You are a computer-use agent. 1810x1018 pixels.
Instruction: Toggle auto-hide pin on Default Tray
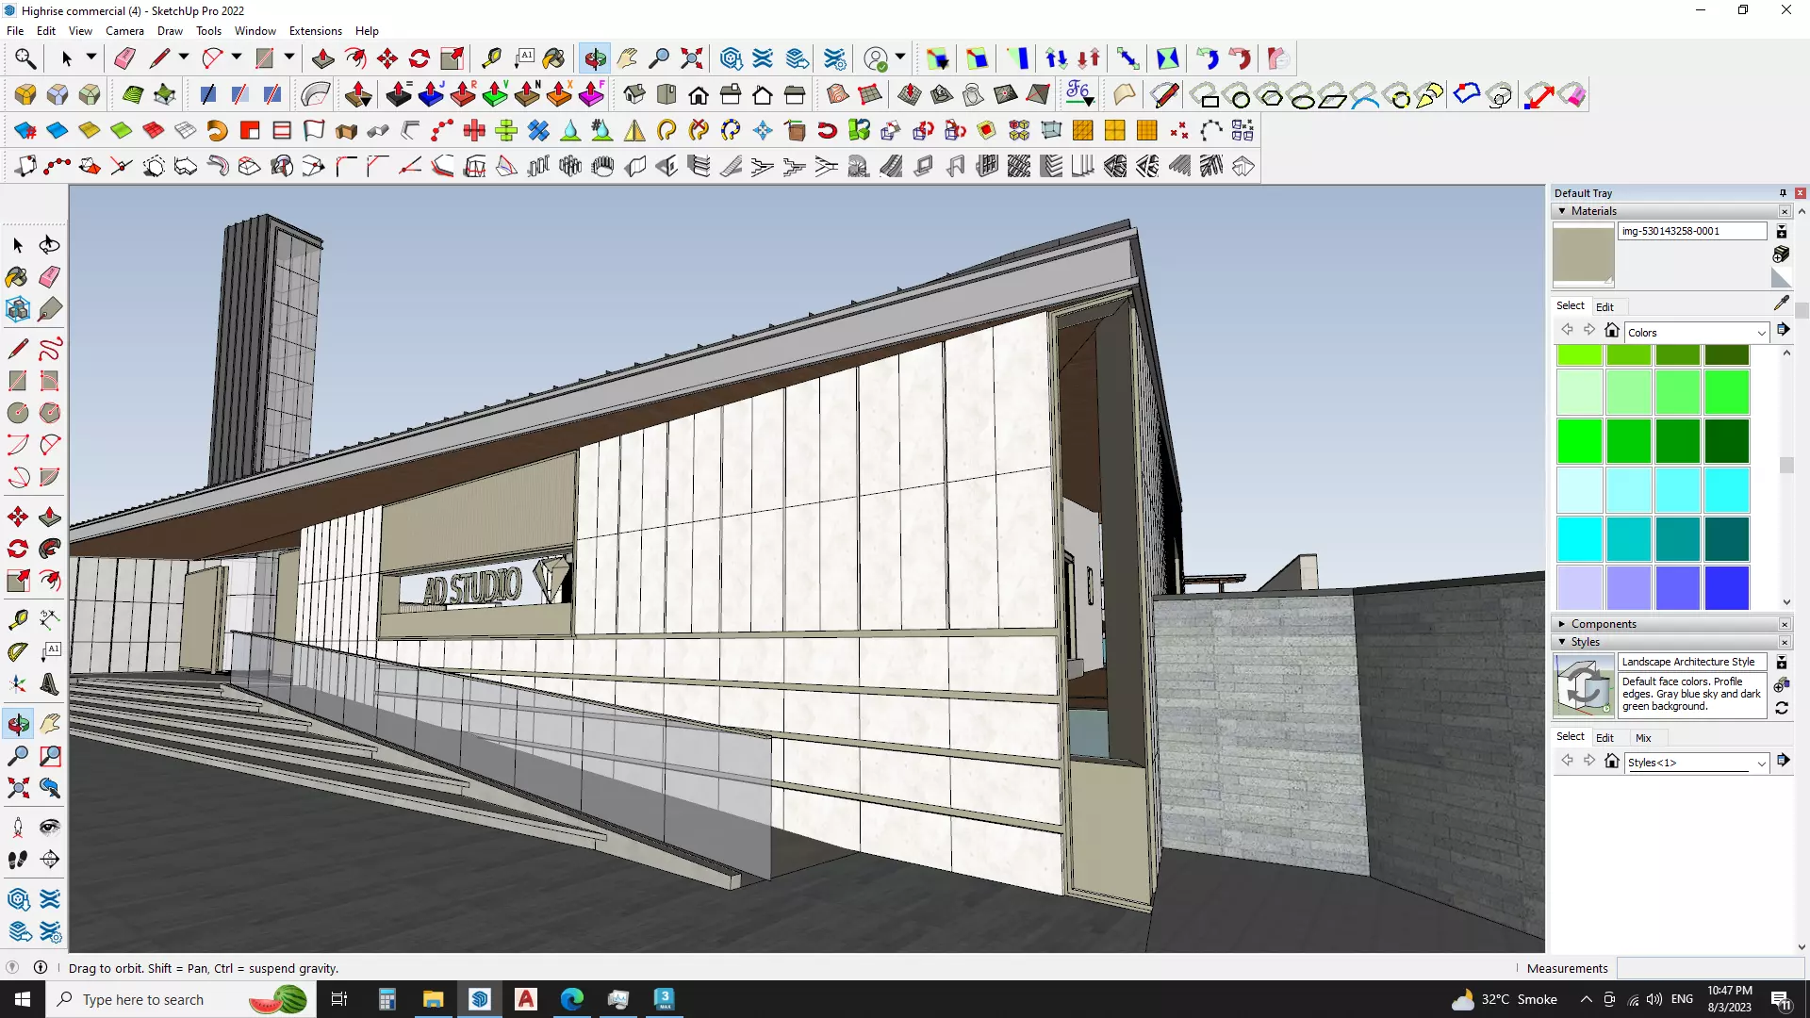(1783, 193)
